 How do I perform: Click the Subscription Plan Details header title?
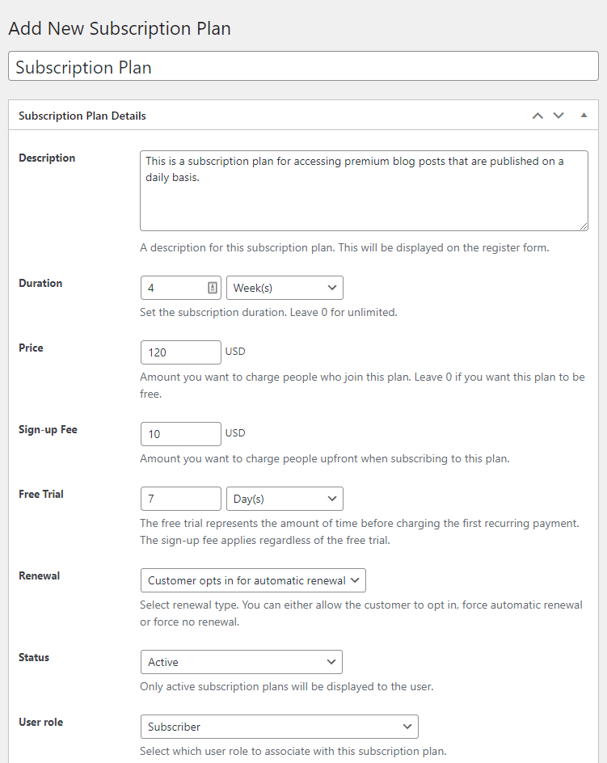point(82,116)
